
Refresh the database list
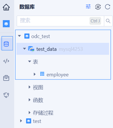108,7
